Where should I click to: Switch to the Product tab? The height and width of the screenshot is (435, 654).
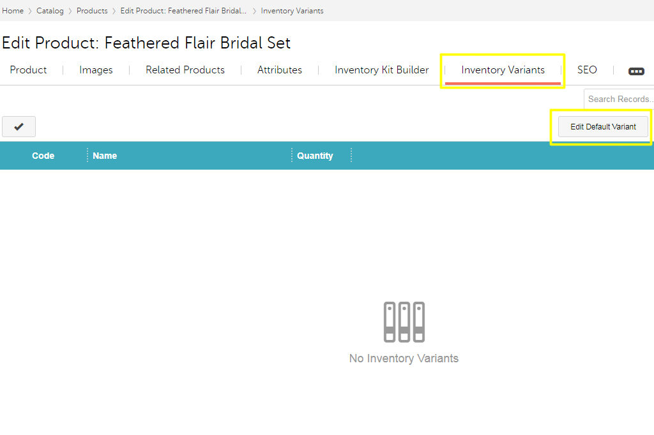click(x=28, y=70)
